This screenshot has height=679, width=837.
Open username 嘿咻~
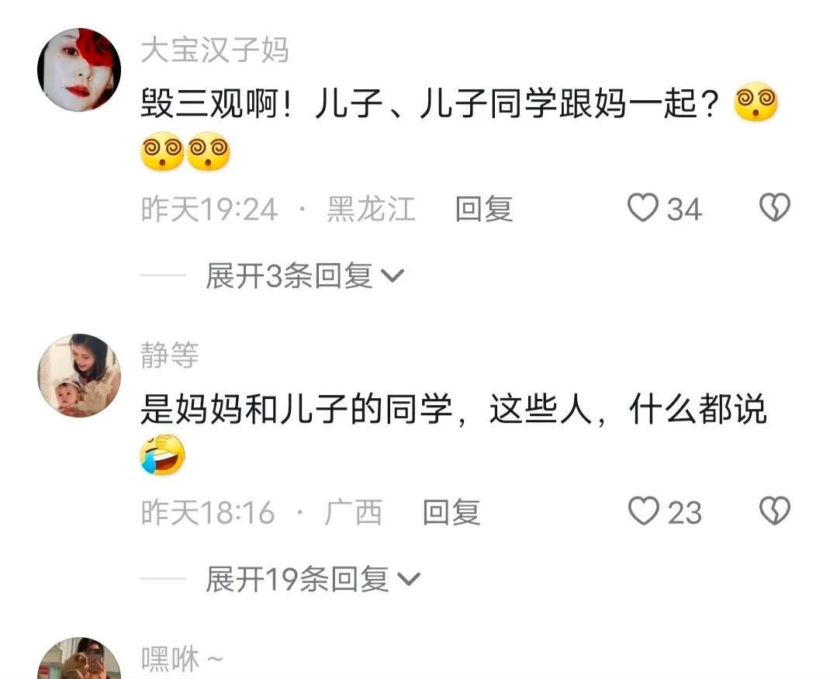click(x=182, y=660)
